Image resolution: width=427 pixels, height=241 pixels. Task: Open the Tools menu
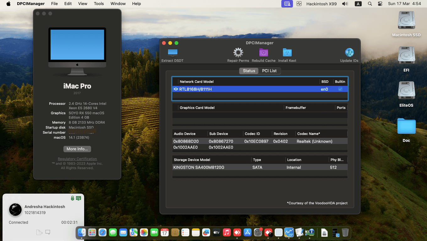[x=99, y=3]
